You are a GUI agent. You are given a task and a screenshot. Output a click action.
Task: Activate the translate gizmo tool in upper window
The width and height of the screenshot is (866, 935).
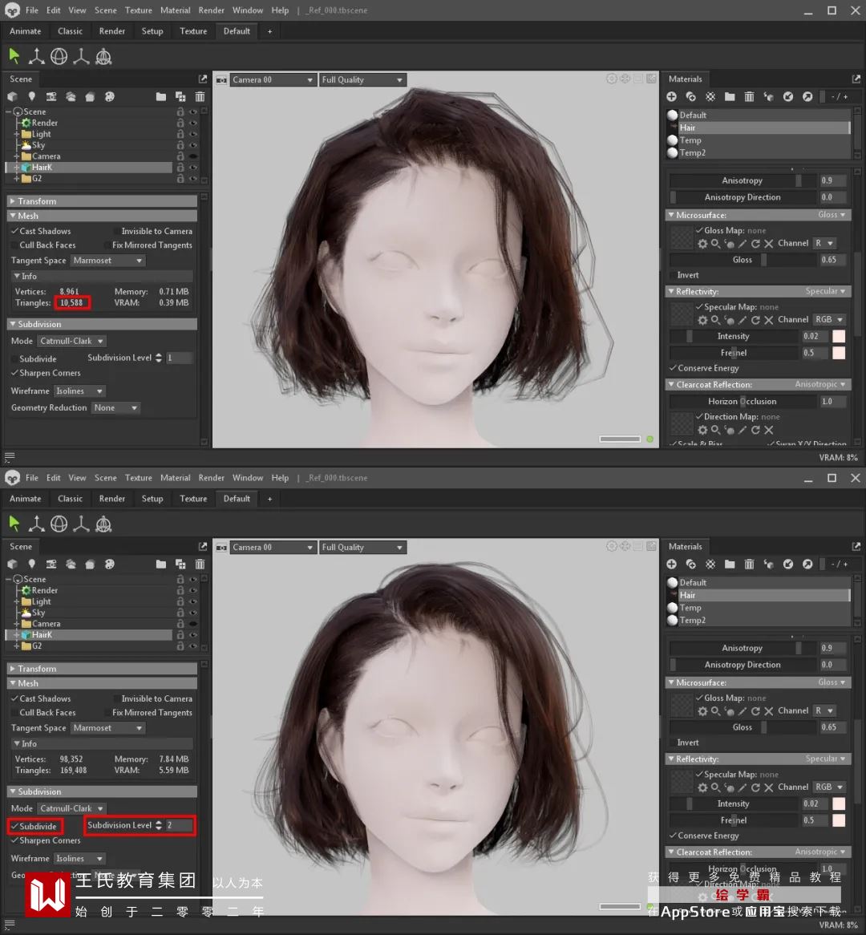tap(36, 57)
